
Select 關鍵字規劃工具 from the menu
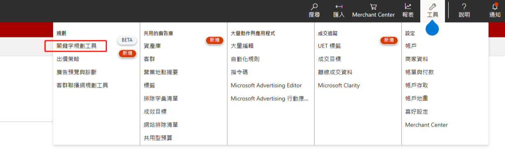tap(76, 46)
